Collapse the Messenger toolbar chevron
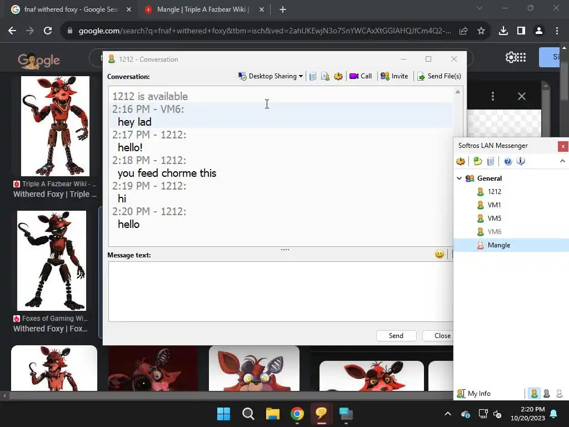This screenshot has height=427, width=569. (562, 161)
